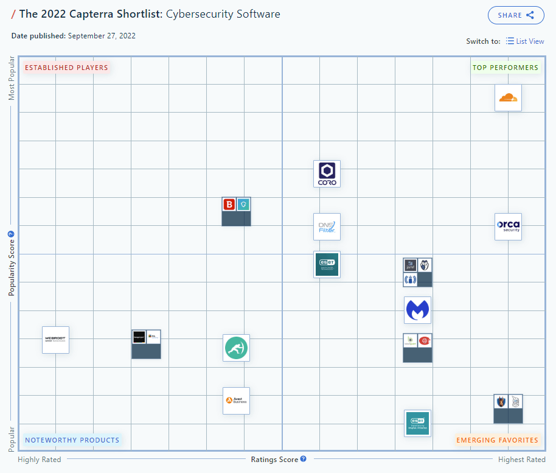Click the 'Popularity Score' axis label

[x=12, y=268]
